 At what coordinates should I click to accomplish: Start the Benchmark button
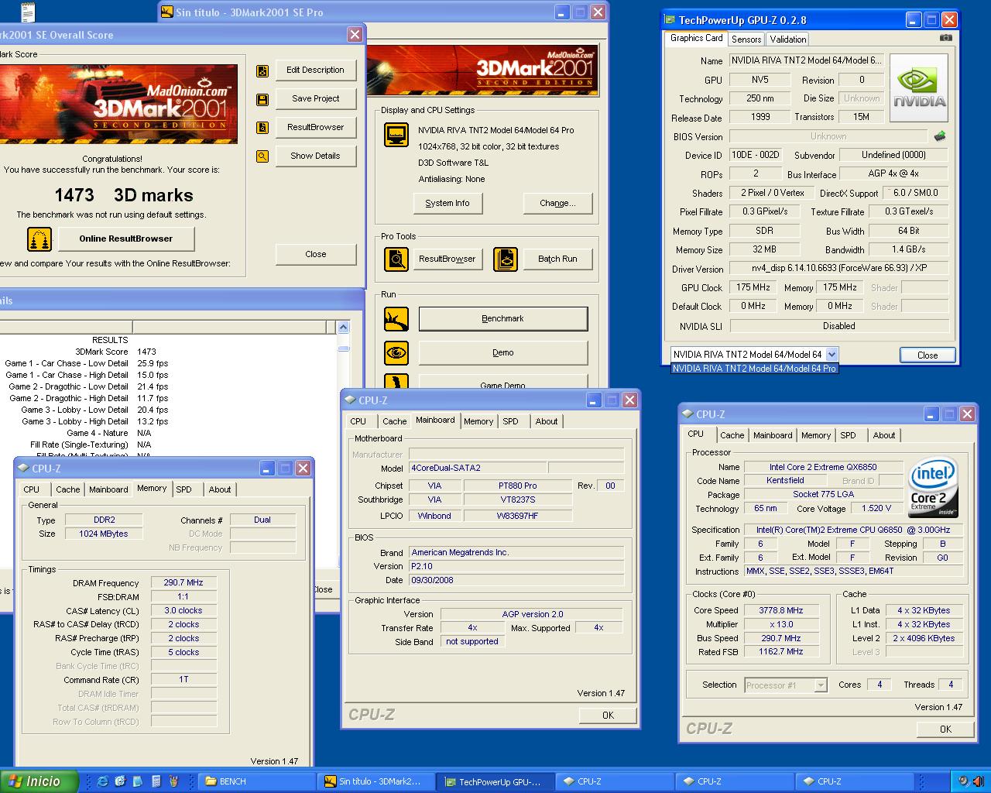click(503, 318)
